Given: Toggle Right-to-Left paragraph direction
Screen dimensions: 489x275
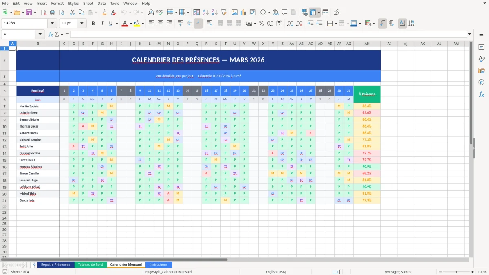Looking at the screenshot, I should pyautogui.click(x=391, y=24).
